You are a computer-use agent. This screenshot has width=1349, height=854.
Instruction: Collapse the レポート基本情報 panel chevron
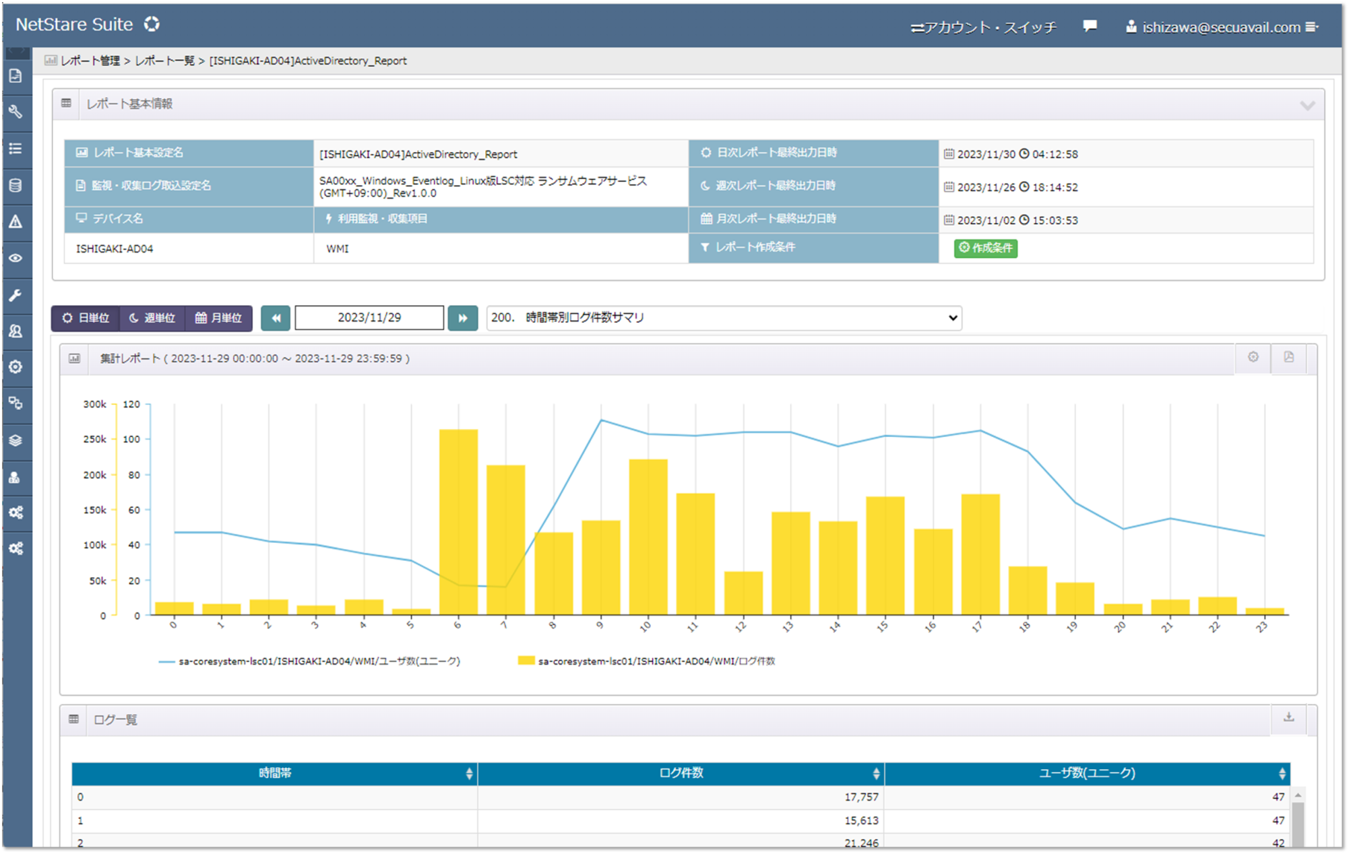[x=1307, y=105]
